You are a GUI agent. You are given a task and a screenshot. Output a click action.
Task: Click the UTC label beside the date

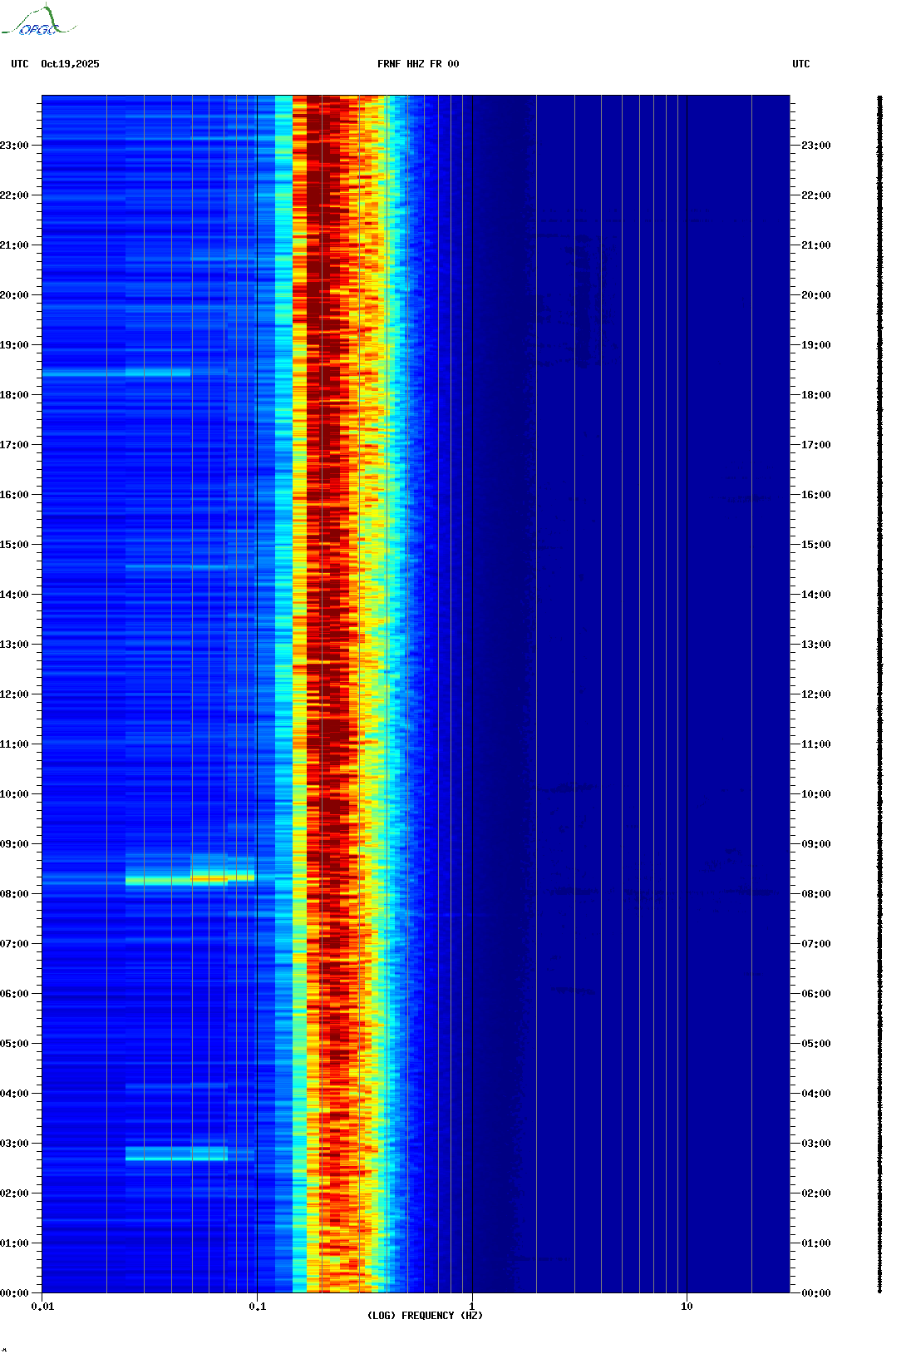[20, 64]
